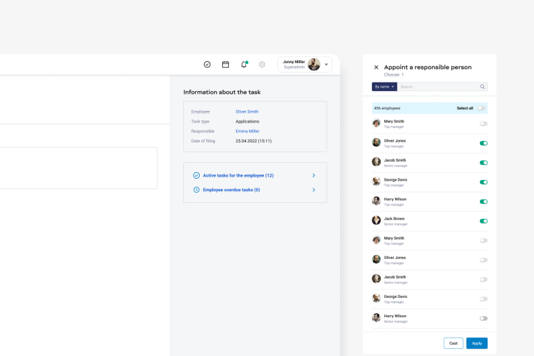Open settings gear icon in header
Viewport: 534px width, 356px height.
262,65
